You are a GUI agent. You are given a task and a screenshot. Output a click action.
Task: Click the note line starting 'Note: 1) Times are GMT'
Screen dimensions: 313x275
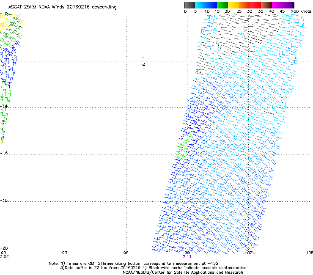(x=134, y=264)
